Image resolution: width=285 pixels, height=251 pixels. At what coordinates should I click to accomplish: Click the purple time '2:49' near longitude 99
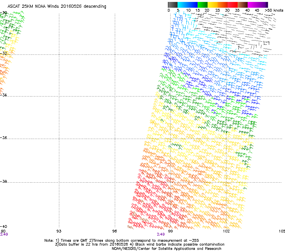(161, 234)
